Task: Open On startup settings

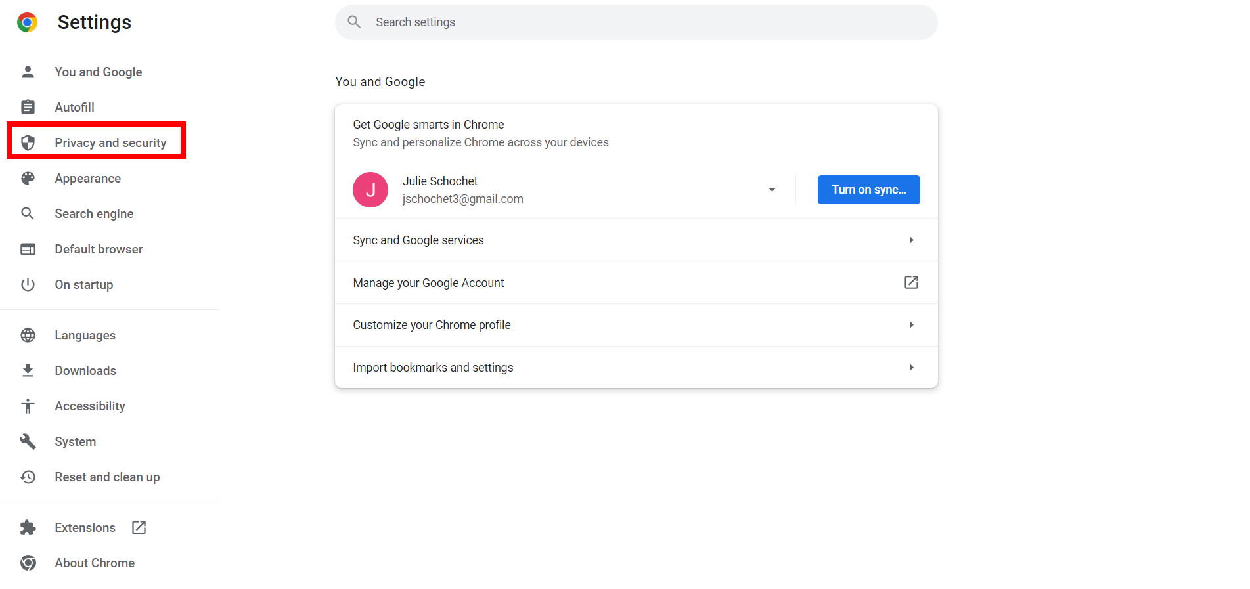Action: (83, 284)
